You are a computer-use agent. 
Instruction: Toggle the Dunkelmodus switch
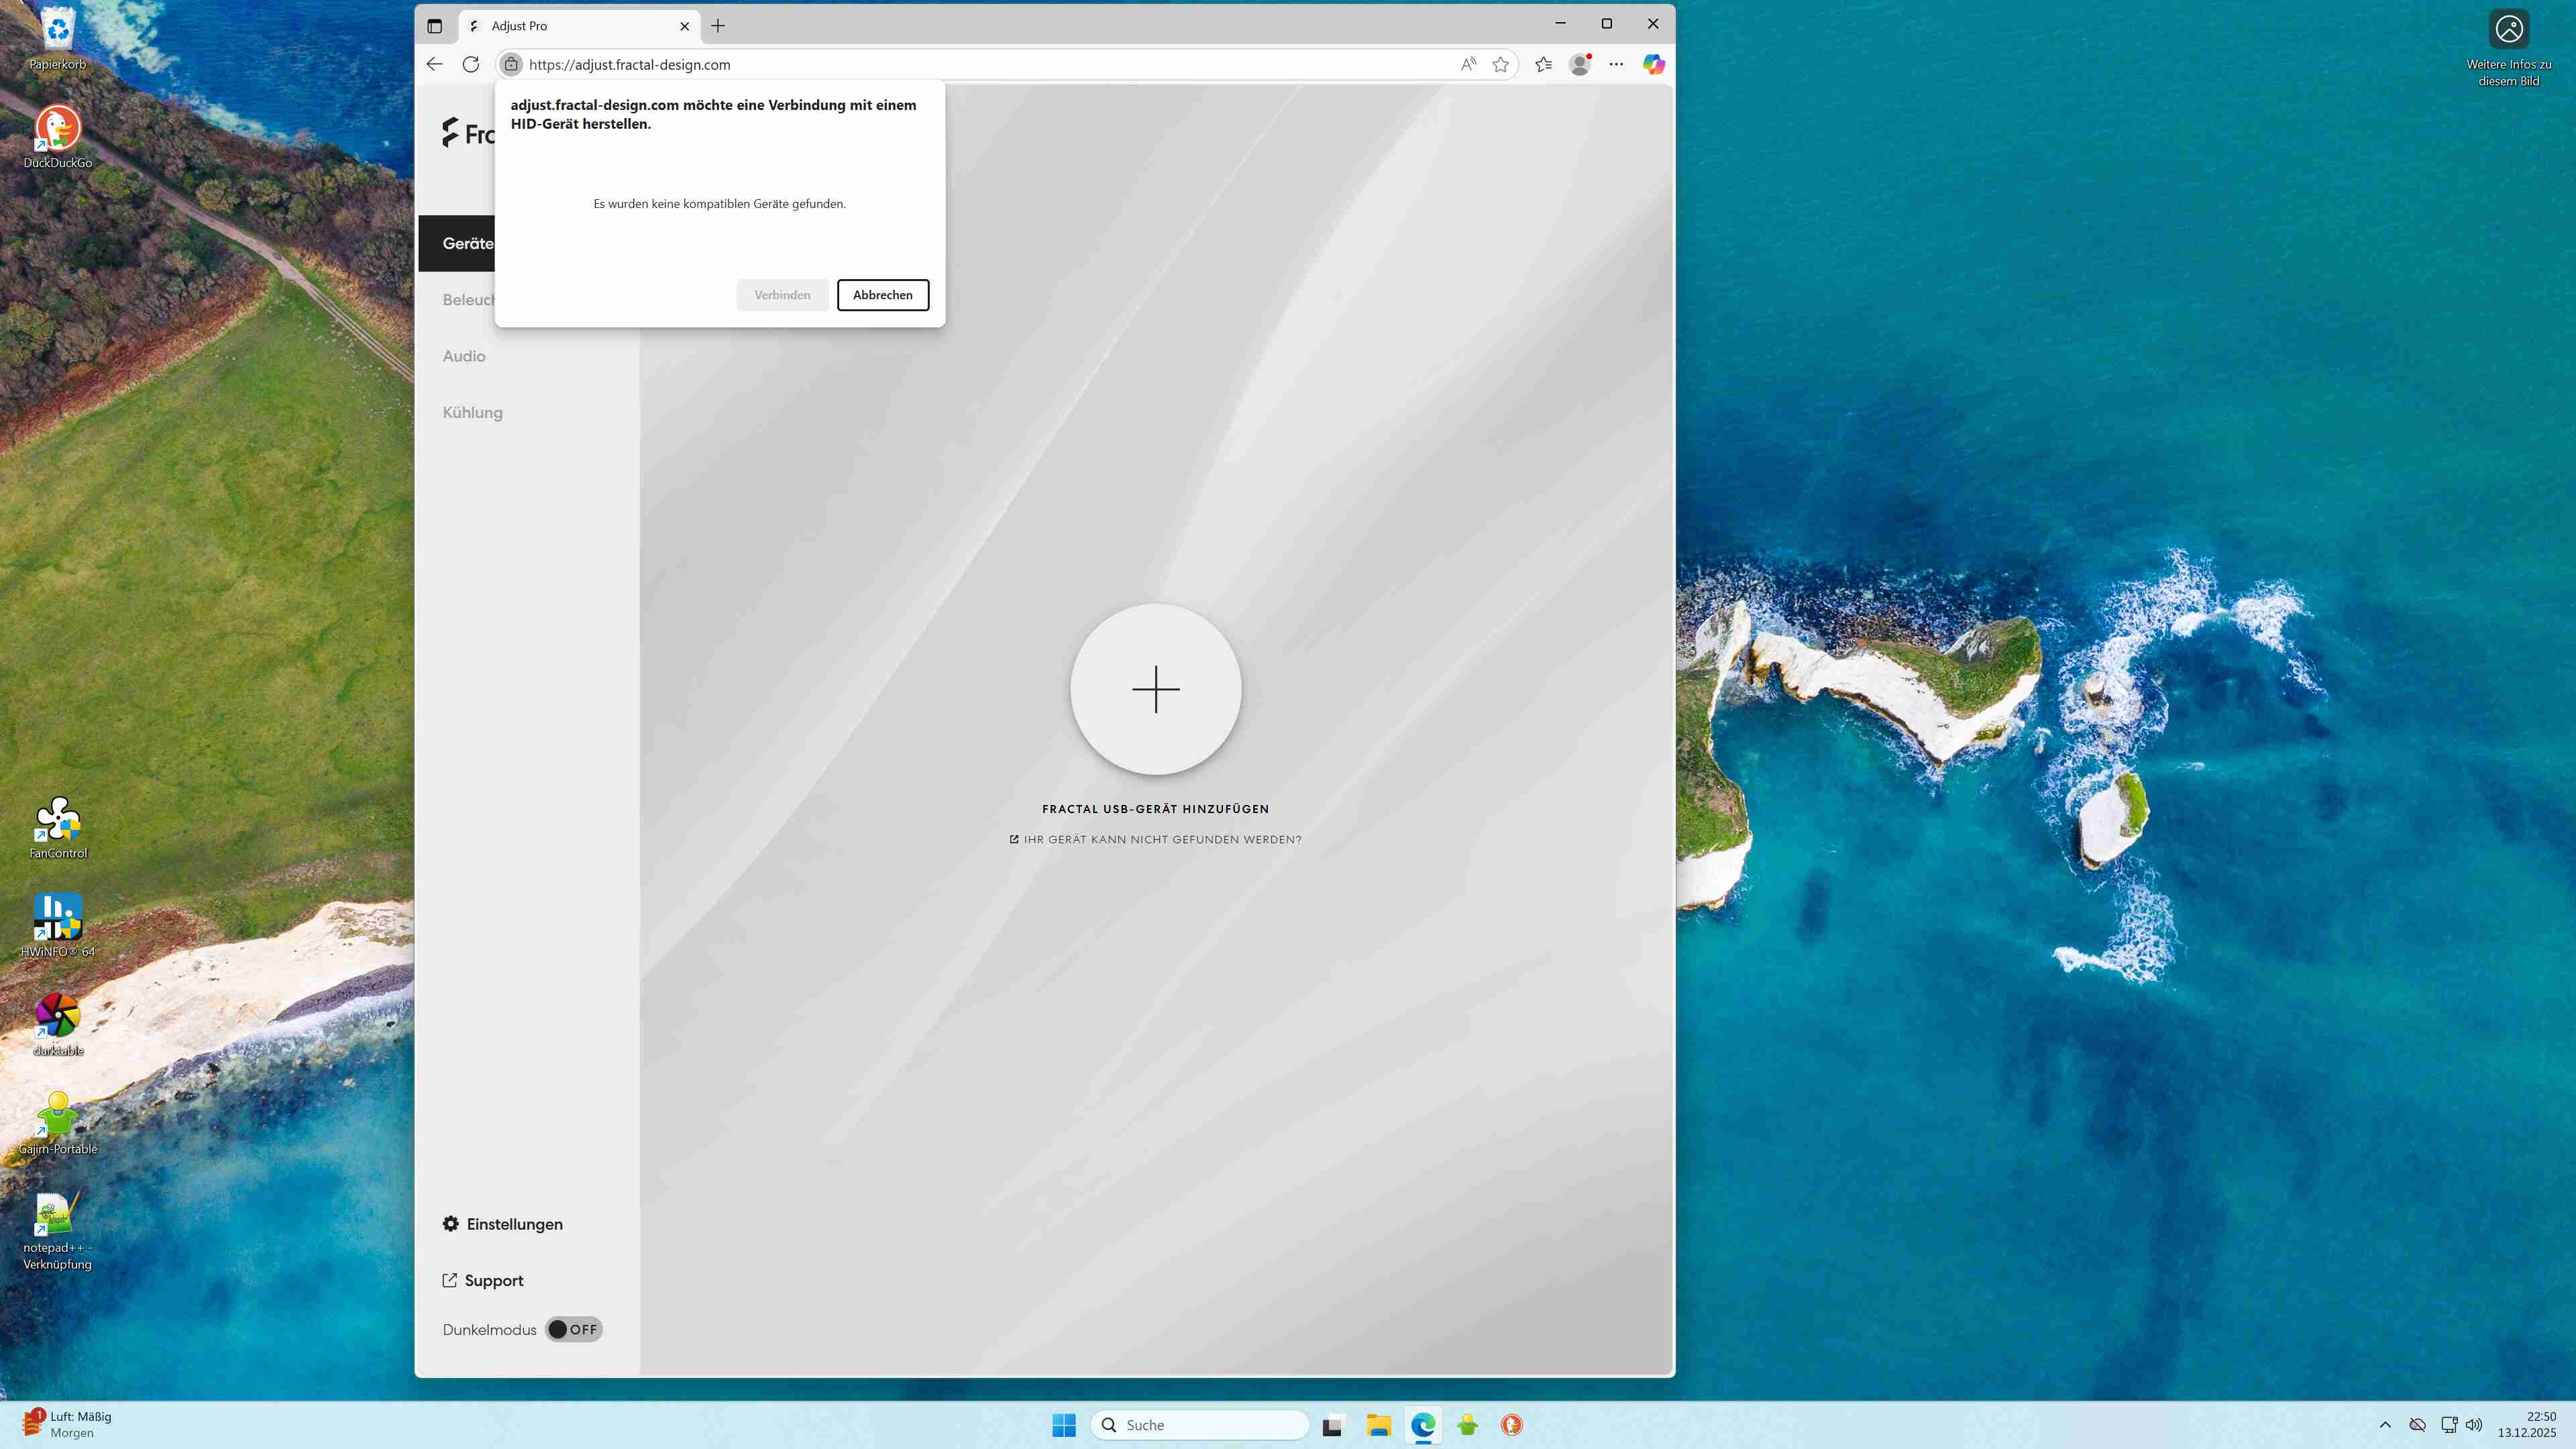coord(573,1329)
